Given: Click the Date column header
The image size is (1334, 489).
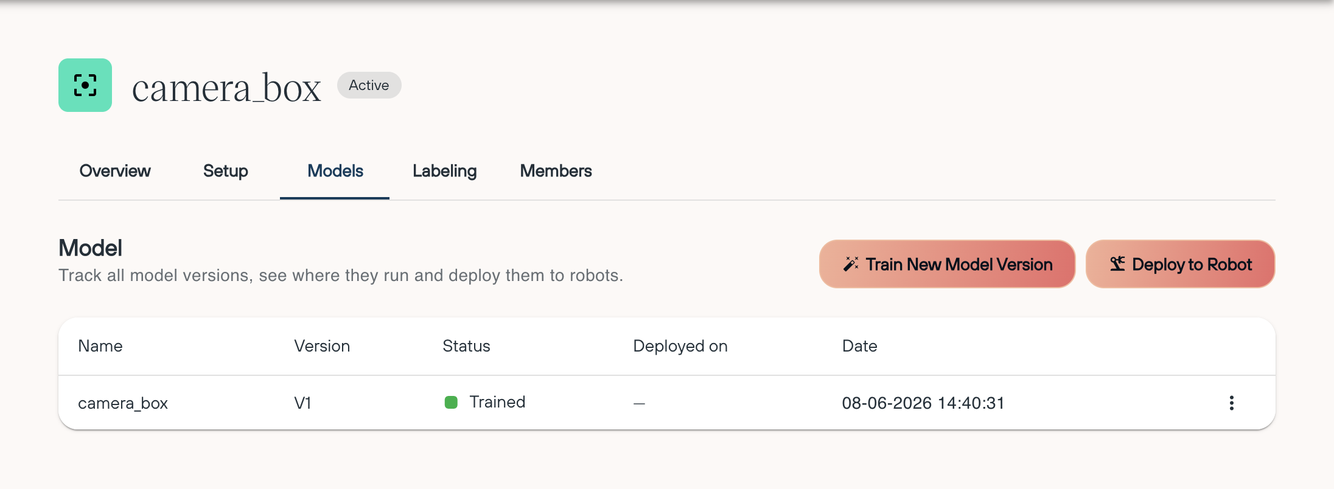Looking at the screenshot, I should tap(859, 346).
